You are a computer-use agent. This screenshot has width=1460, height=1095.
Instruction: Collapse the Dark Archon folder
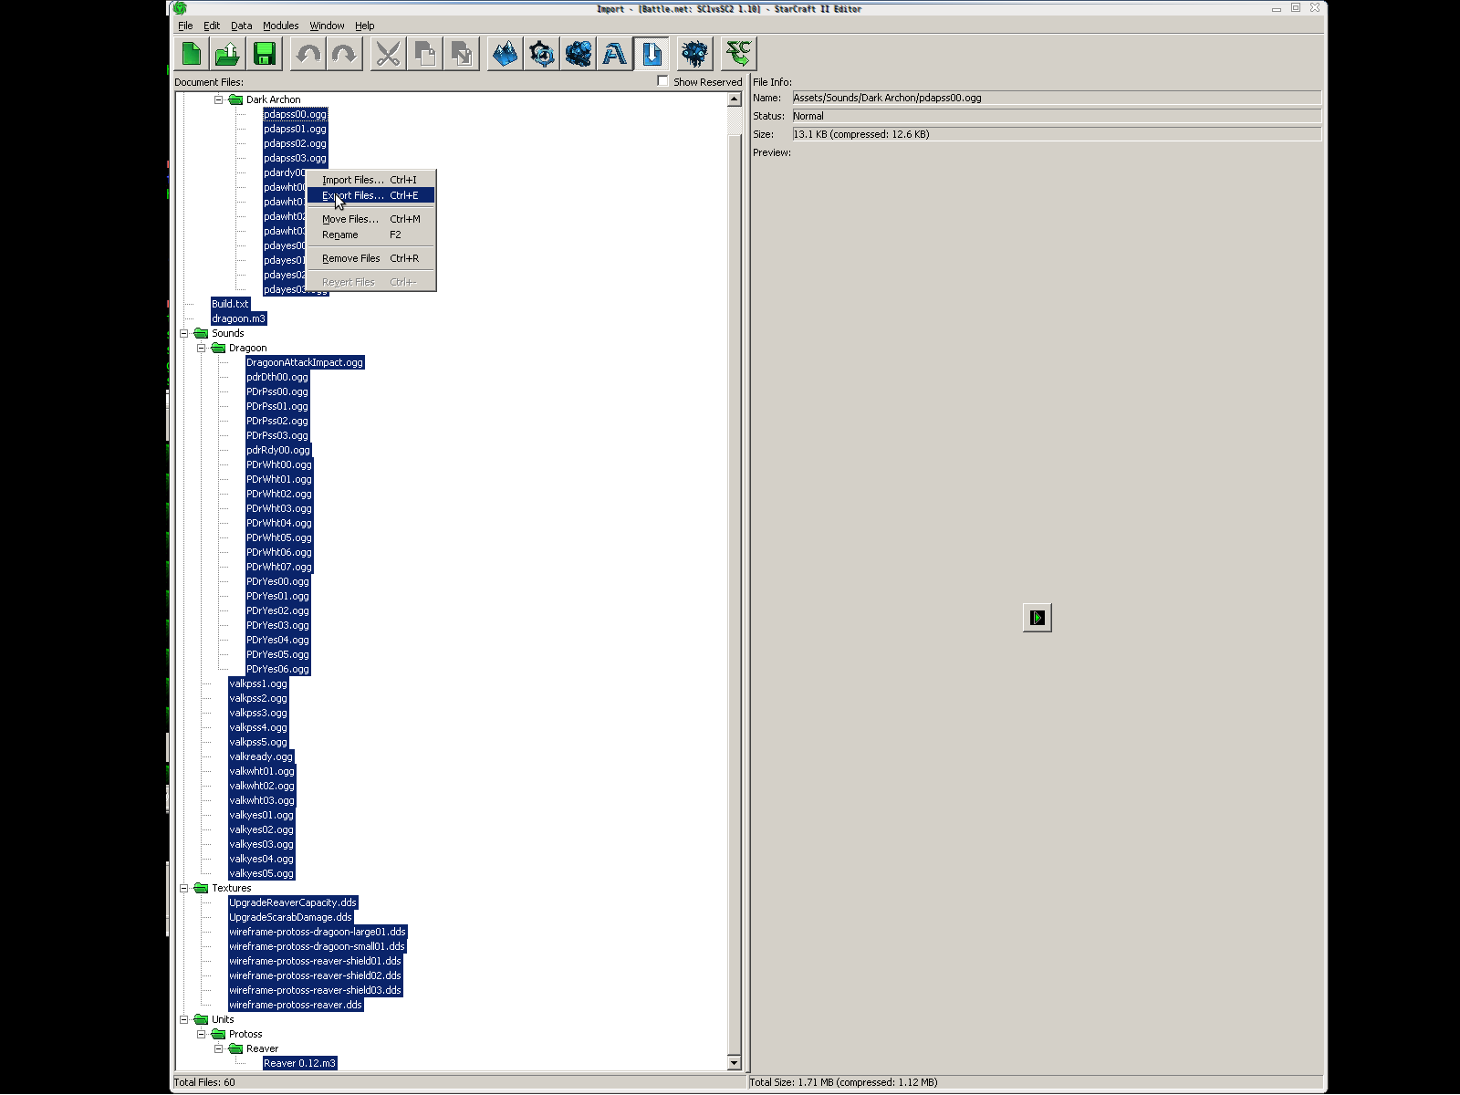(219, 99)
